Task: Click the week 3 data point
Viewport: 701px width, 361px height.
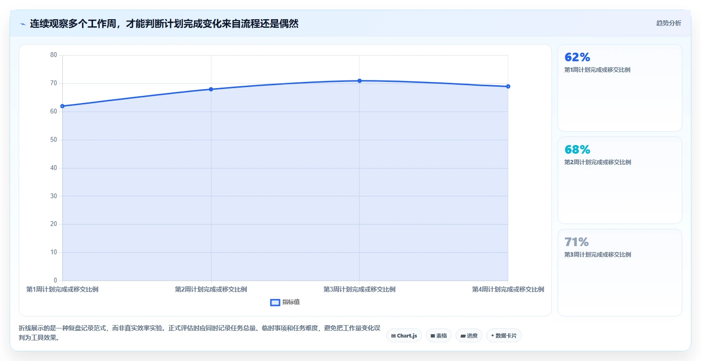Action: click(359, 81)
